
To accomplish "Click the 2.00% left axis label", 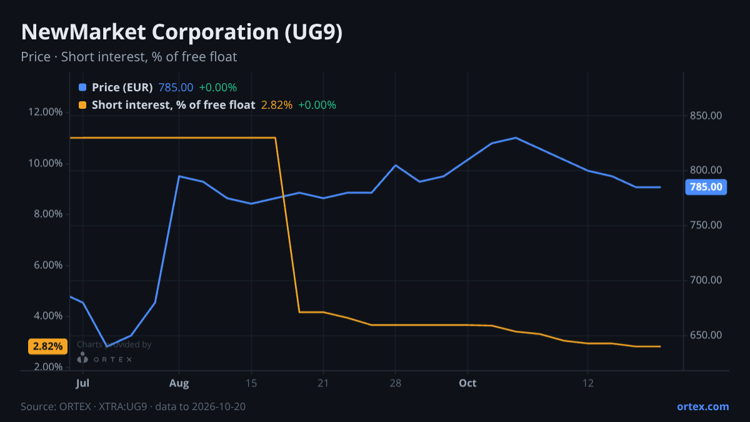I will (x=47, y=367).
